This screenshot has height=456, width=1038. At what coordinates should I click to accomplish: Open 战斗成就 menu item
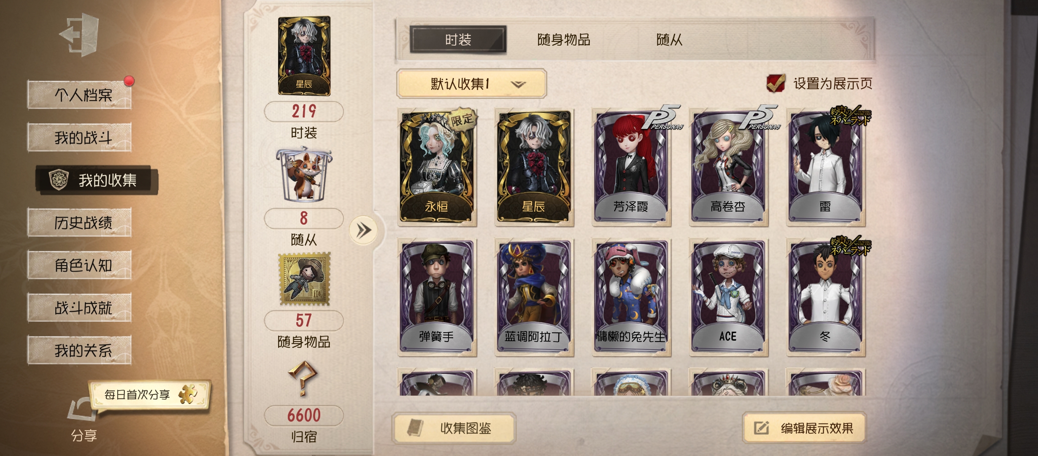click(x=80, y=307)
